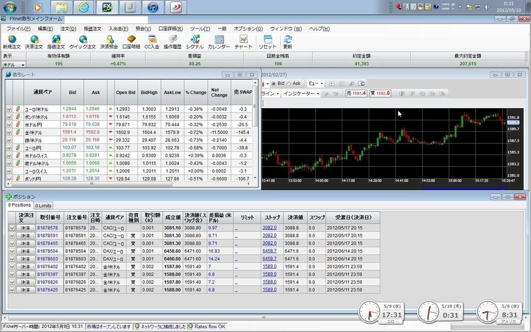Open the 注文(D) menu
Screen dimensions: 531x332
tap(68, 29)
